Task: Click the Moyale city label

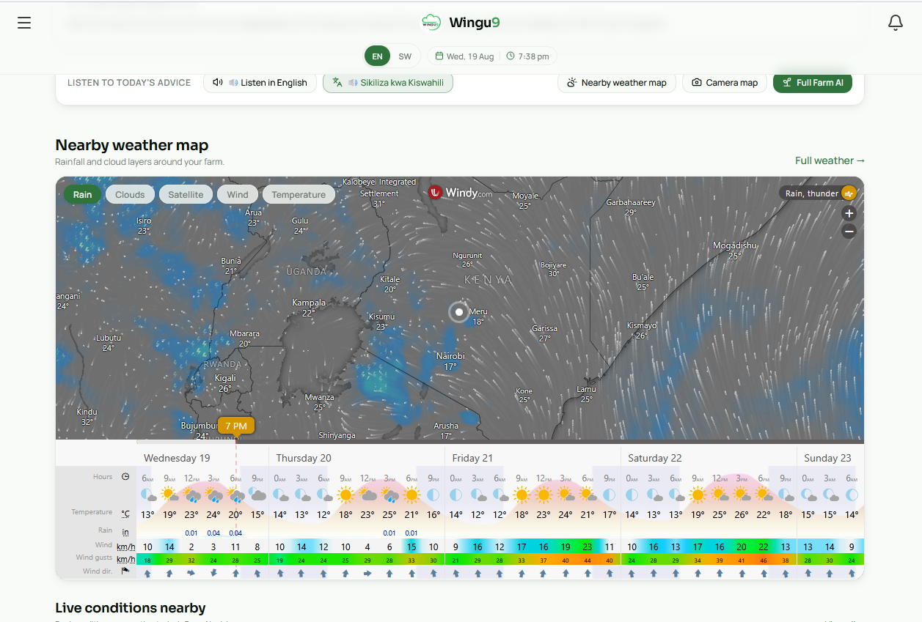Action: (x=524, y=196)
